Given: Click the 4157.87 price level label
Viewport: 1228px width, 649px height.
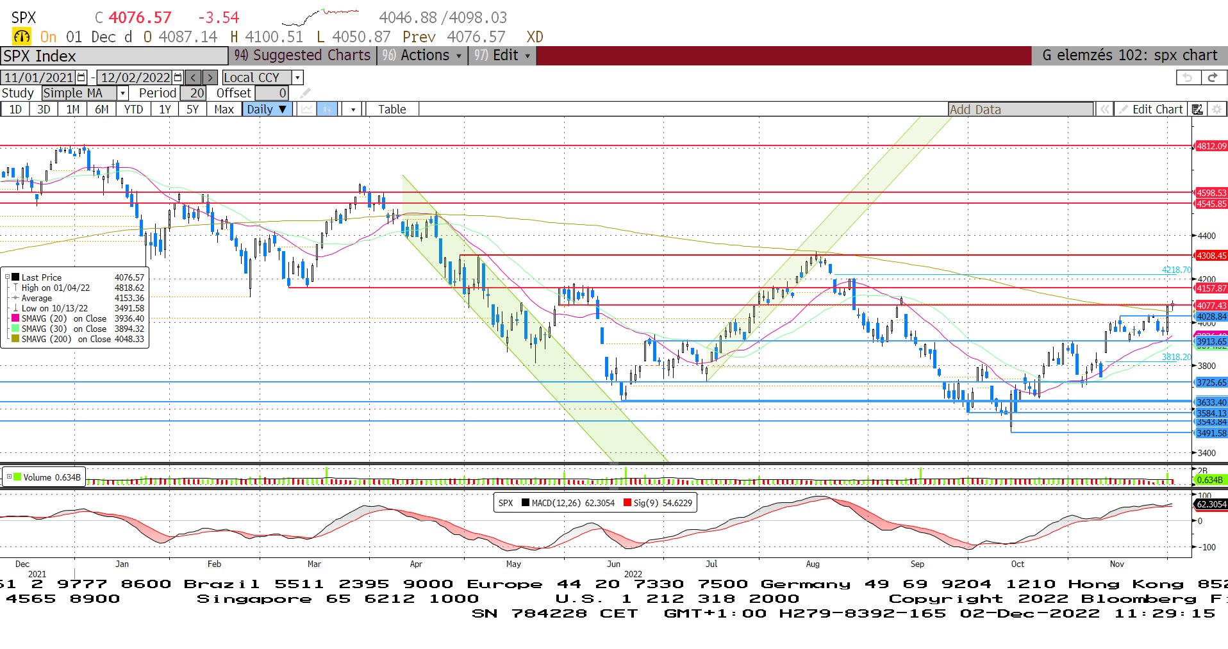Looking at the screenshot, I should (x=1211, y=288).
